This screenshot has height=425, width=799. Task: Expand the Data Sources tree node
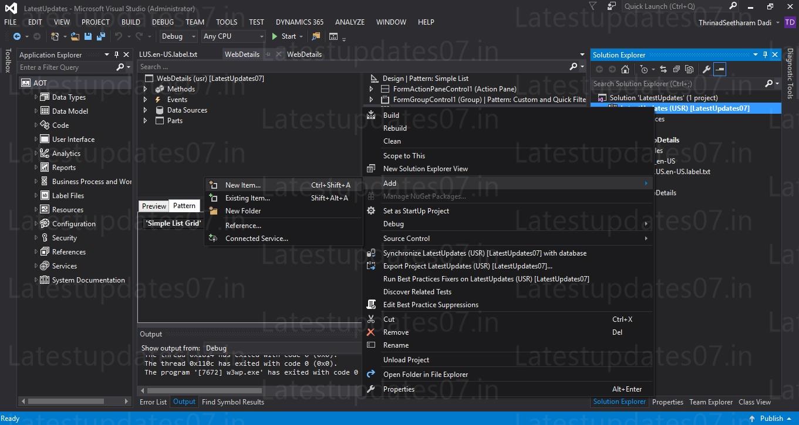pyautogui.click(x=146, y=110)
